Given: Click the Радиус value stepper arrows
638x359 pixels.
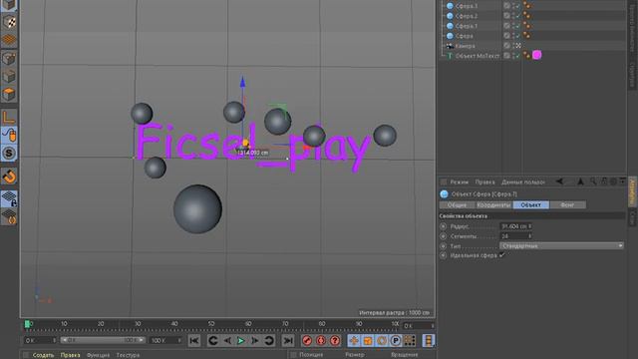Looking at the screenshot, I should click(x=529, y=226).
